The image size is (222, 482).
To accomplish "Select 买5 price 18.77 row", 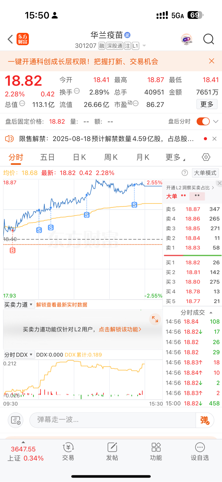I will coord(193,301).
